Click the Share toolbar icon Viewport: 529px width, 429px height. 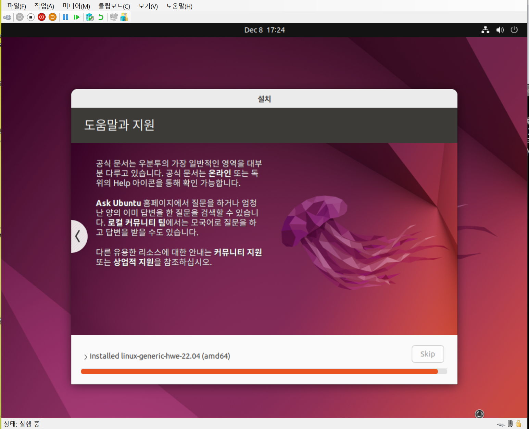coord(124,17)
